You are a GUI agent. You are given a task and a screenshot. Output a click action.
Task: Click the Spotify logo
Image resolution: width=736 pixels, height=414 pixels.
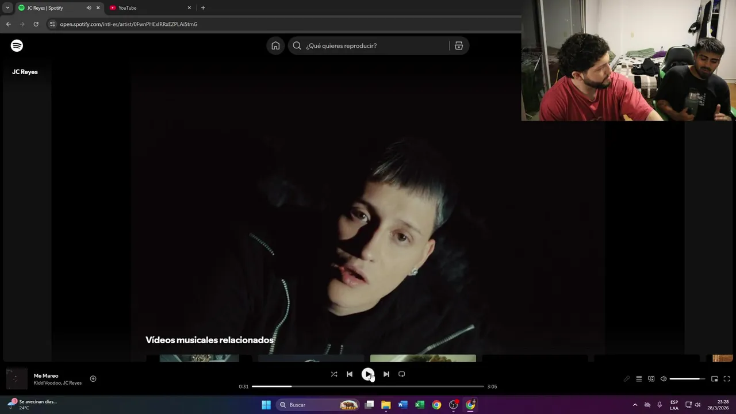[17, 45]
